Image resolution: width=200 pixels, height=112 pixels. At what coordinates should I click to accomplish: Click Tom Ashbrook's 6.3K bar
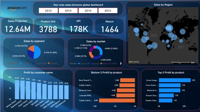66,92
